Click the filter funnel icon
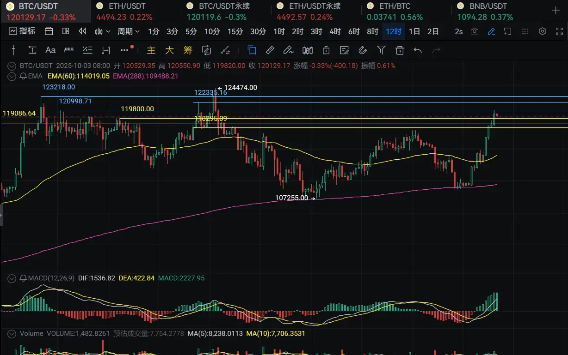568x355 pixels. pyautogui.click(x=381, y=50)
